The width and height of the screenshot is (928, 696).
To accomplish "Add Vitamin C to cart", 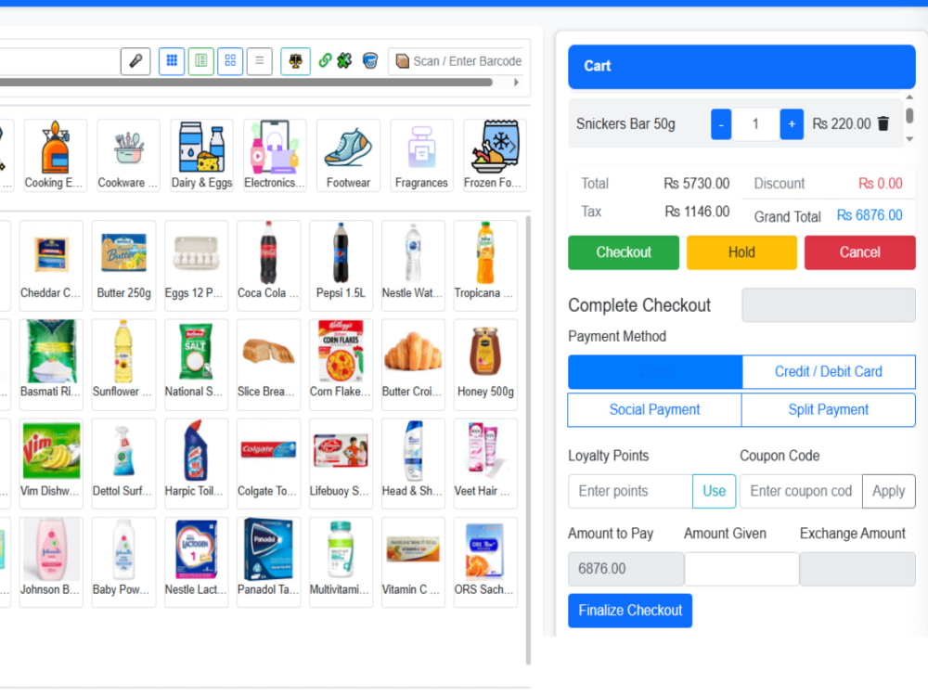I will click(x=413, y=562).
